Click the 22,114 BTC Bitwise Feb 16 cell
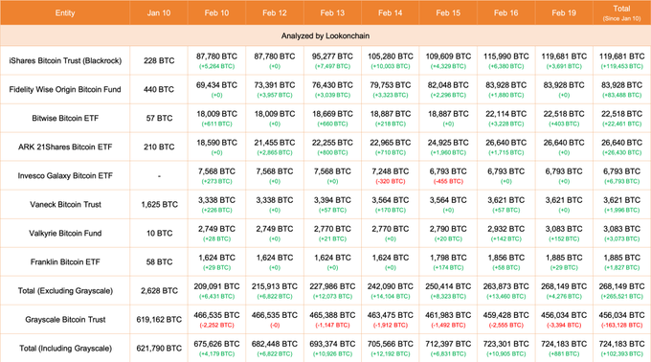Screen dimensions: 651x362 click(506, 119)
